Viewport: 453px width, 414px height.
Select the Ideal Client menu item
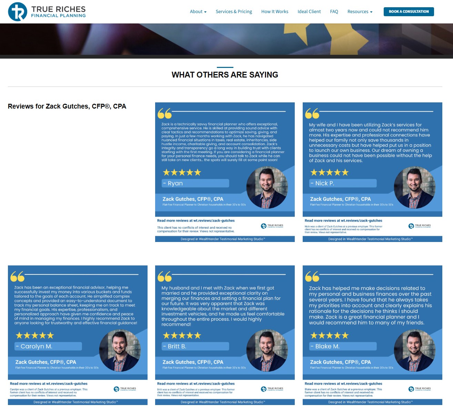click(x=309, y=11)
